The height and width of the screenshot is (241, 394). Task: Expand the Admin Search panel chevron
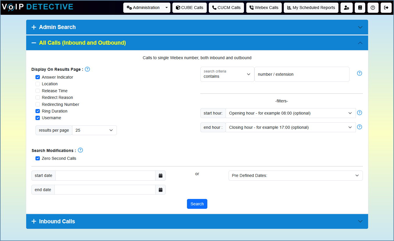tap(360, 27)
